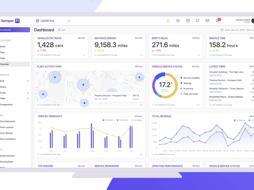254x190 pixels.
Task: Open the From Mar 01, 2019 date range picker
Action: click(x=237, y=30)
